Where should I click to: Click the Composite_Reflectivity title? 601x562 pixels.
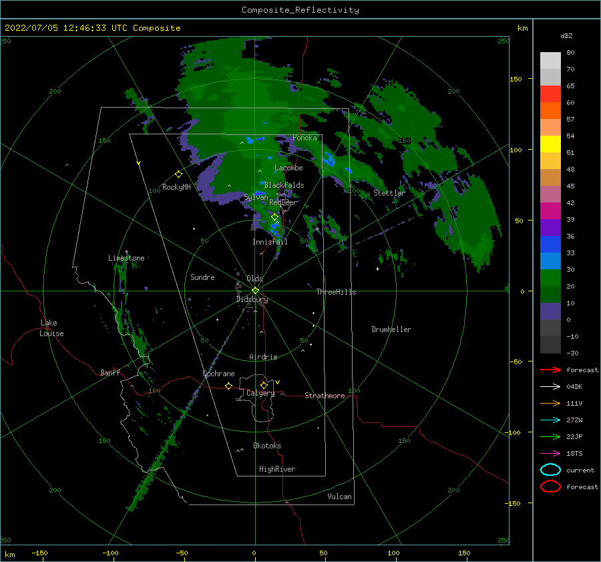pyautogui.click(x=300, y=10)
